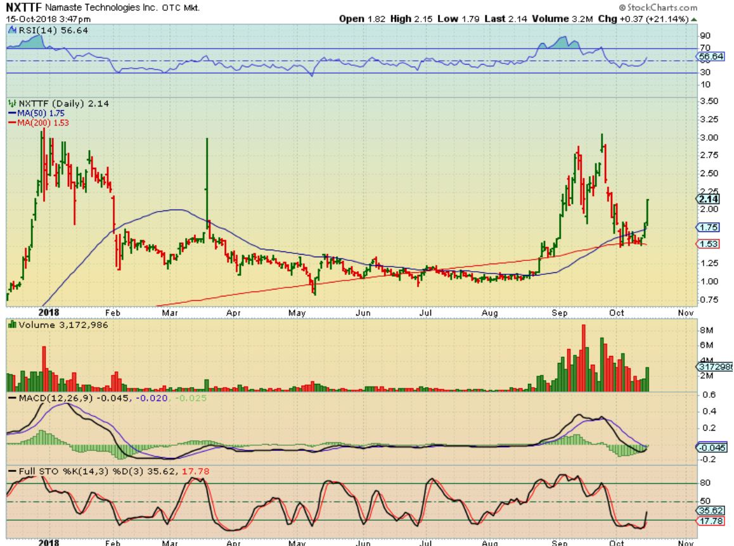Click the 0.6 label on MACD axis

[710, 395]
